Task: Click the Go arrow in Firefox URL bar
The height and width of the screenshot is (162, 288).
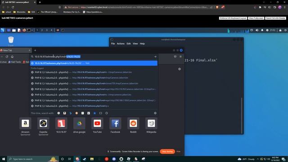Action: point(155,57)
